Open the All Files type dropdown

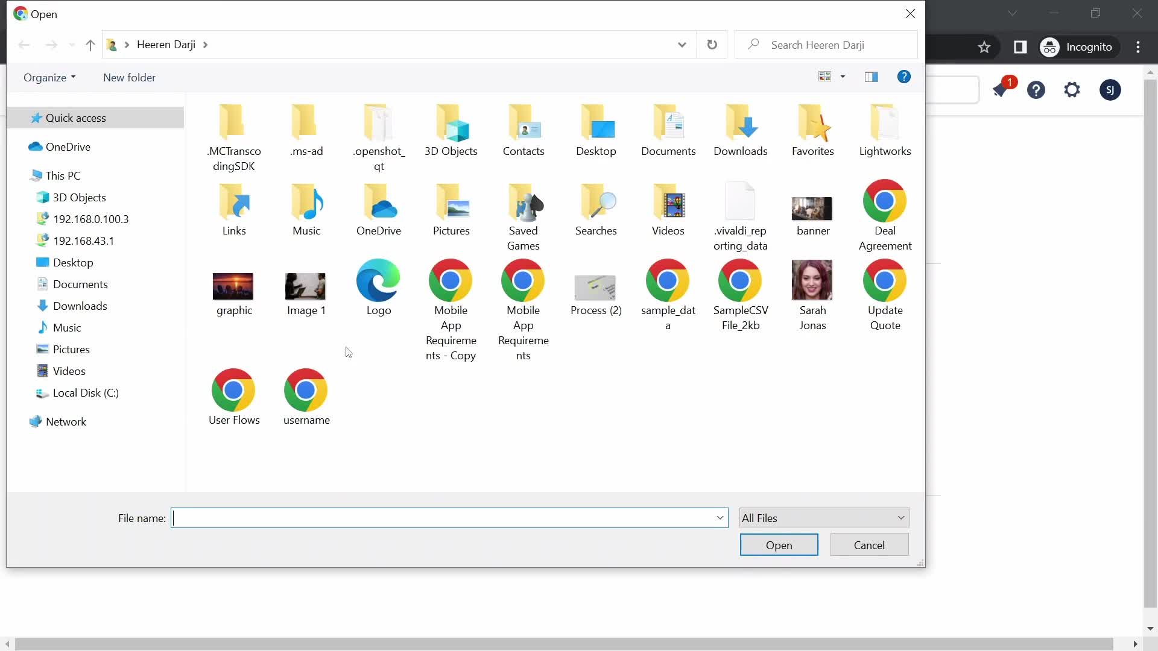tap(824, 518)
